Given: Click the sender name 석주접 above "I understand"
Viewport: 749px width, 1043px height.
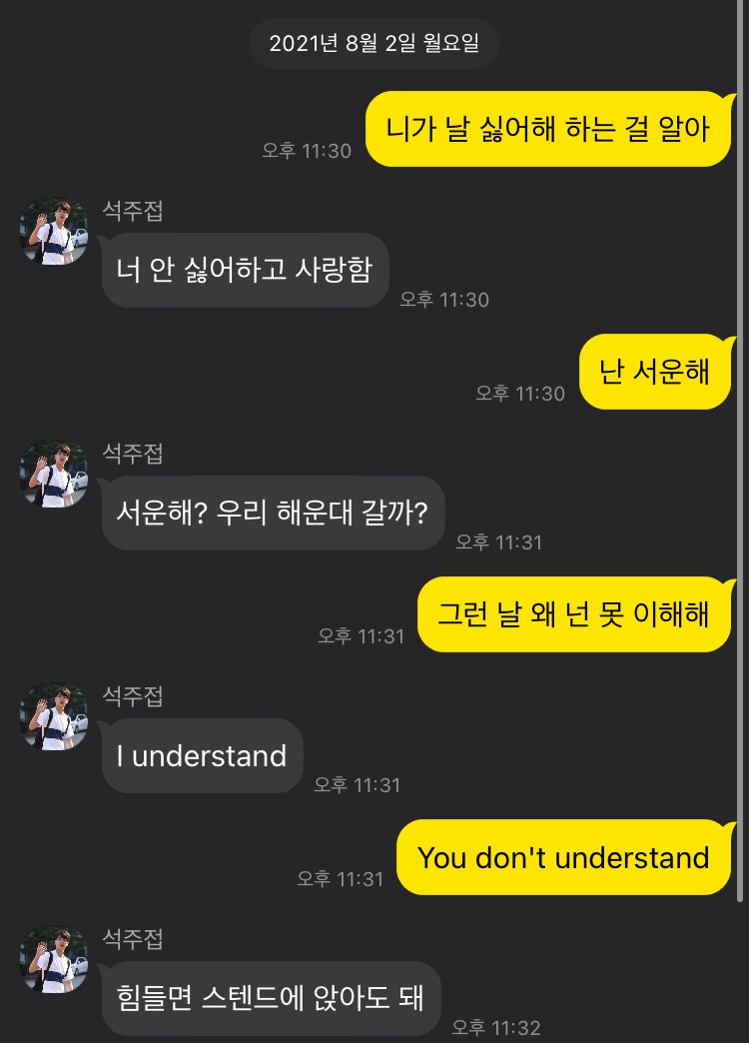Looking at the screenshot, I should point(133,696).
